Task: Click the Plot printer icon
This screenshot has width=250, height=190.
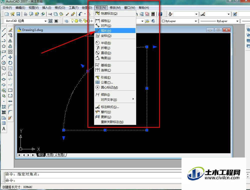Action: pos(25,14)
